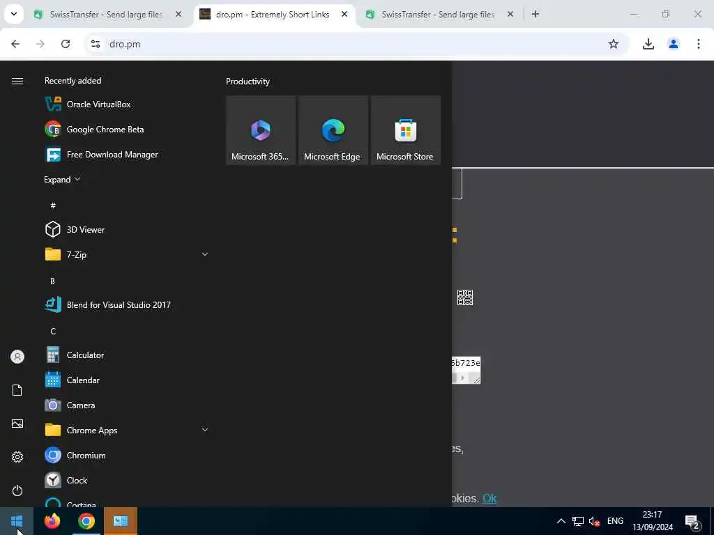Open Free Download Manager
The height and width of the screenshot is (535, 714).
127,155
